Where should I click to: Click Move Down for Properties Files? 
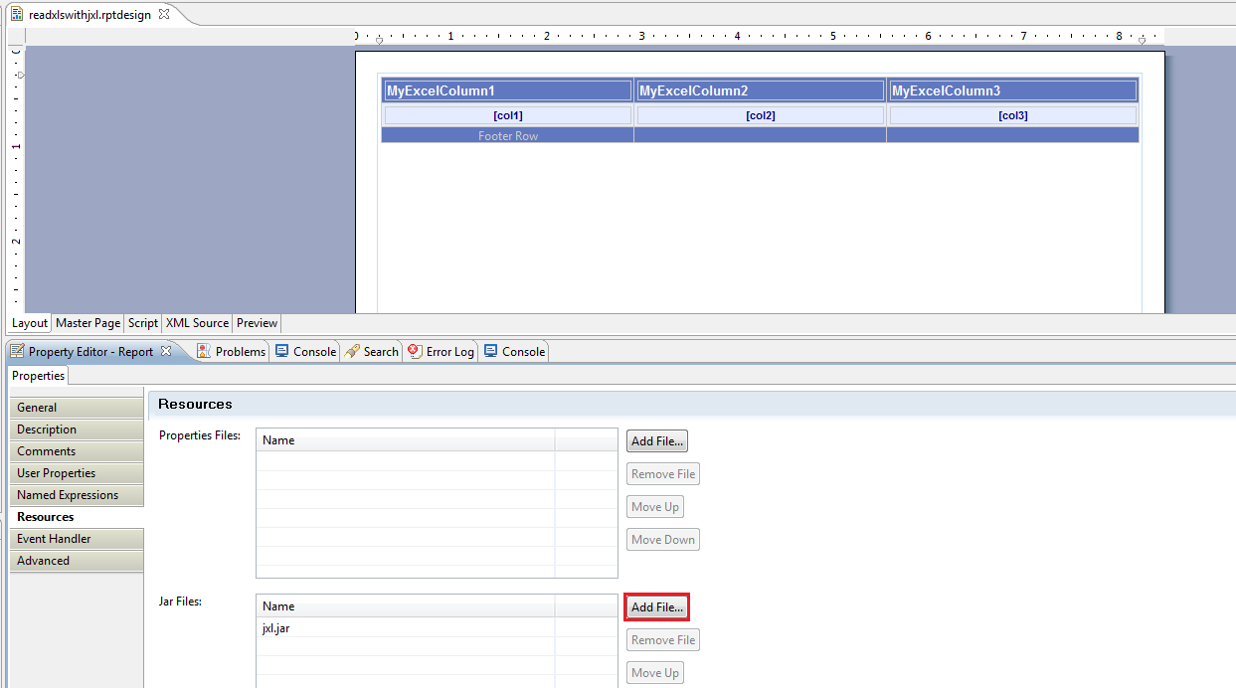(x=663, y=540)
